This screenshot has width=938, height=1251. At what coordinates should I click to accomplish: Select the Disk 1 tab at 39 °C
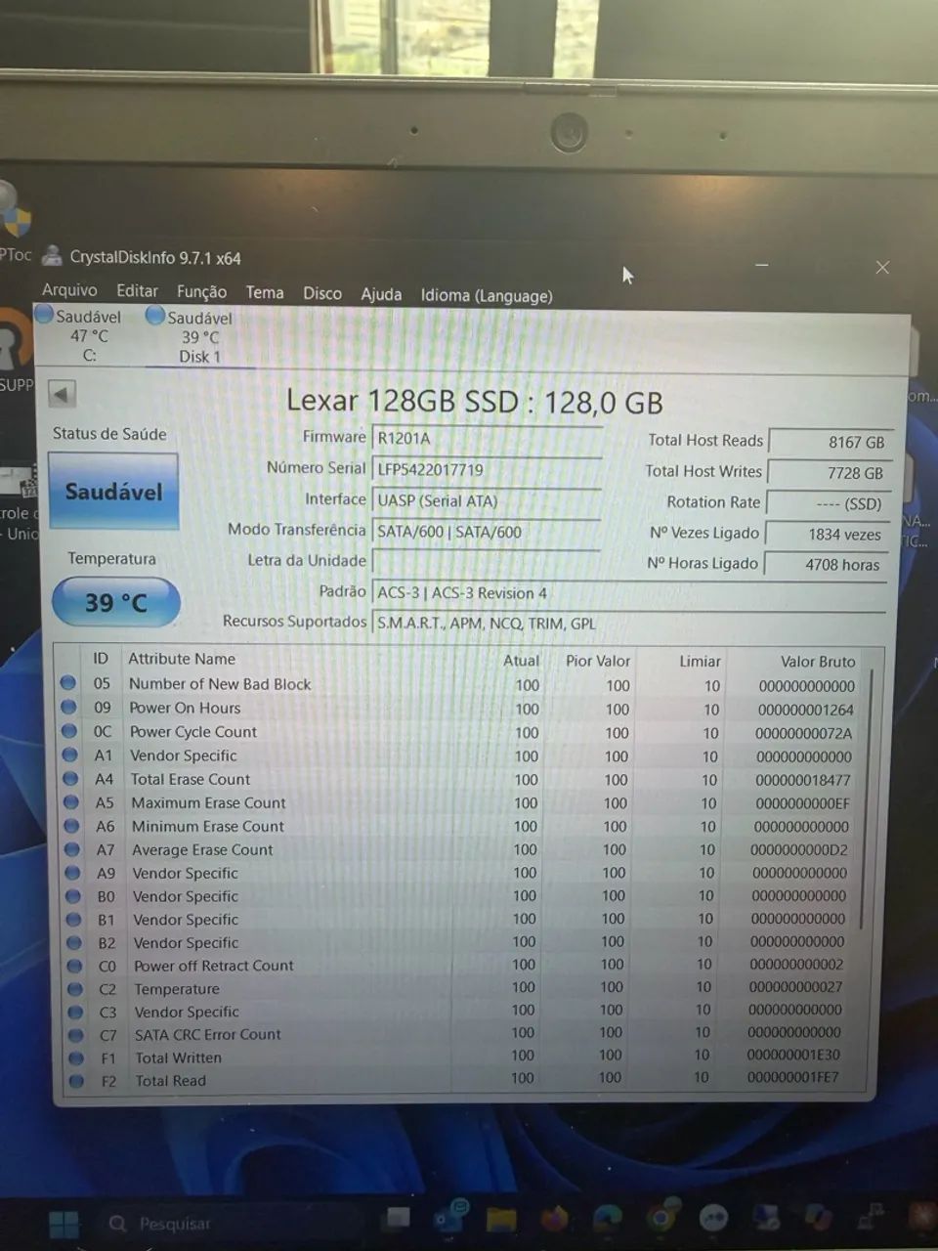click(195, 337)
